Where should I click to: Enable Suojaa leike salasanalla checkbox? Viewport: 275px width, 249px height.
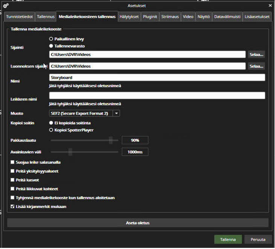tap(13, 162)
